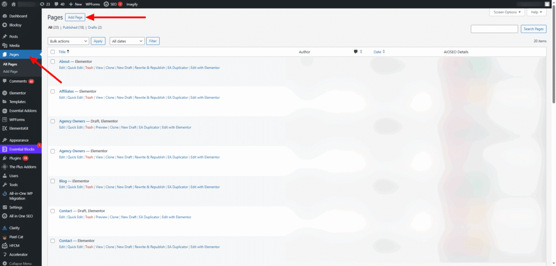Click the Plugins plug icon in sidebar
This screenshot has height=266, width=556.
click(x=4, y=158)
